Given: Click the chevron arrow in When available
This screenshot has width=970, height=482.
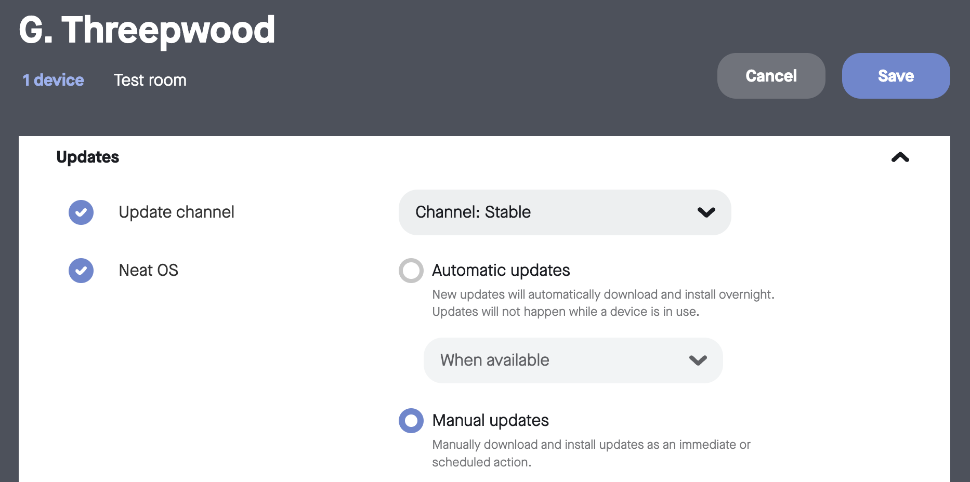Looking at the screenshot, I should pyautogui.click(x=698, y=360).
